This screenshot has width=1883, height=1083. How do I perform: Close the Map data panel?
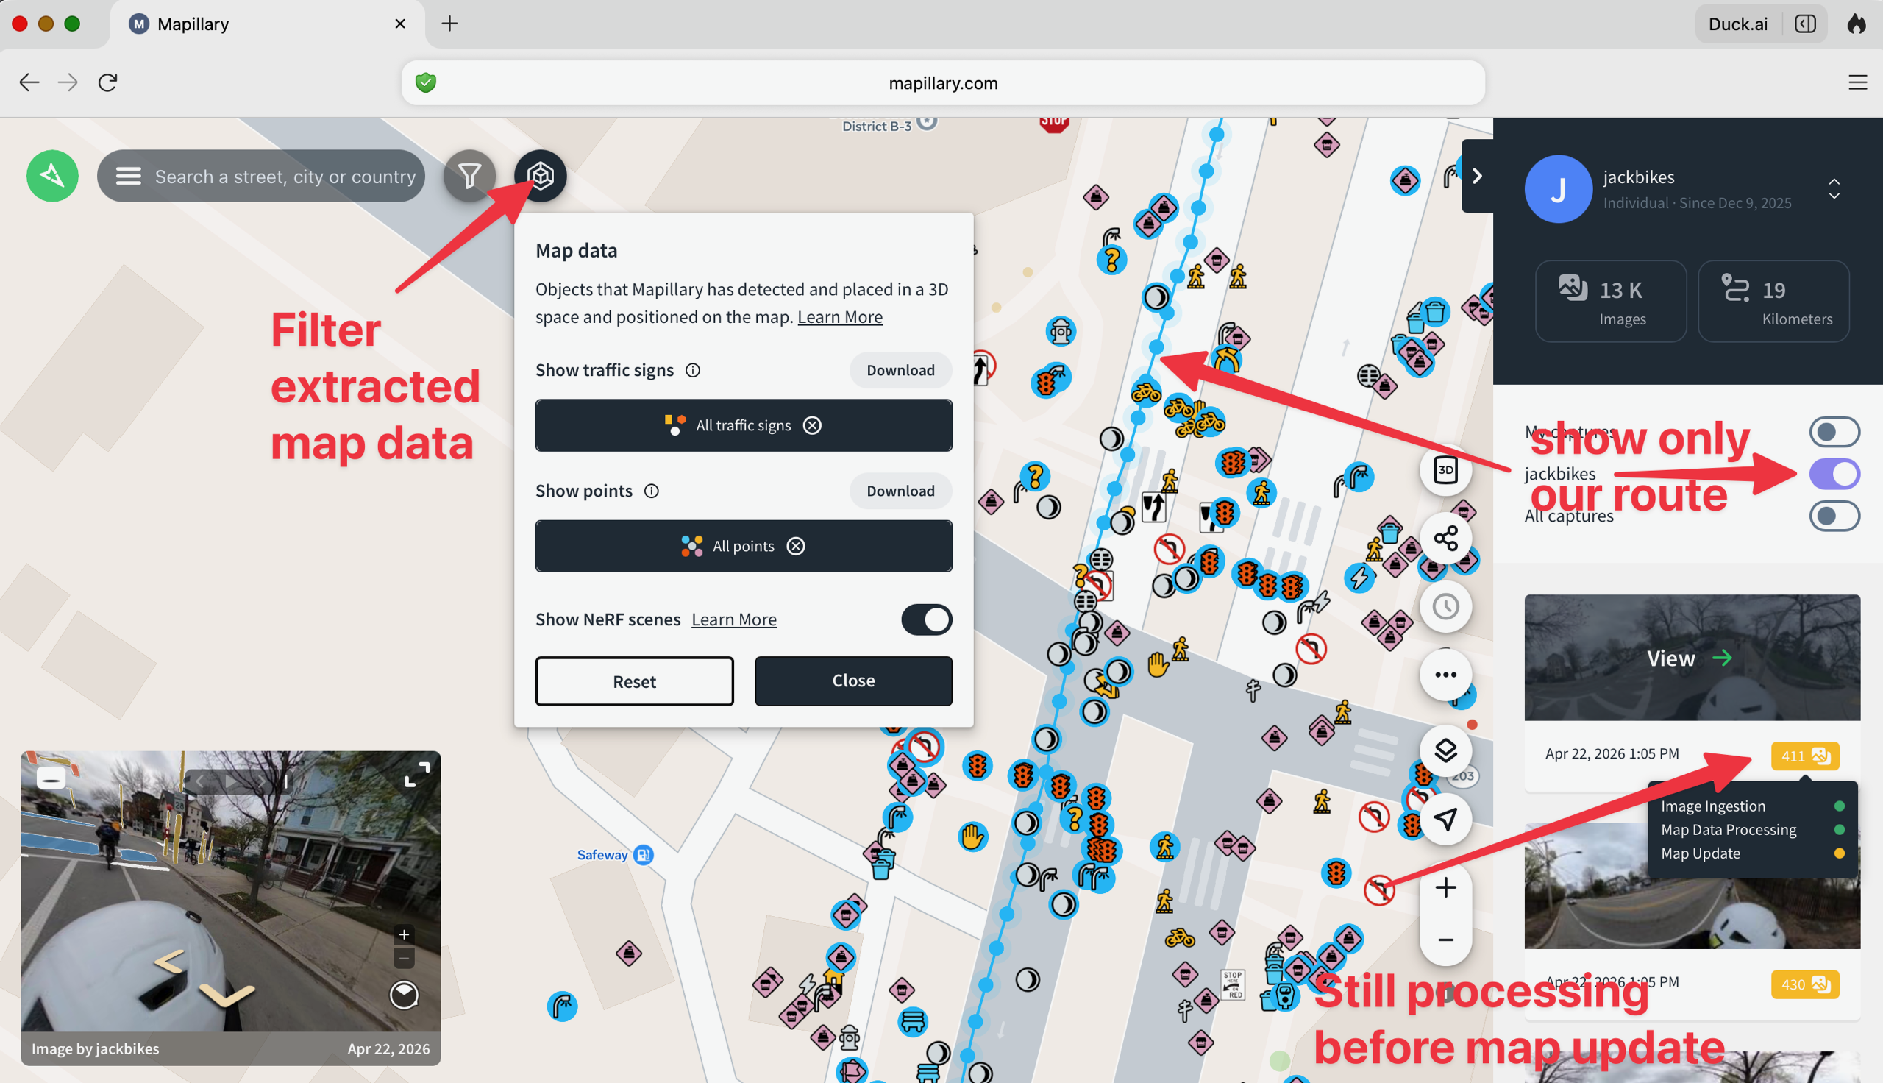tap(853, 681)
